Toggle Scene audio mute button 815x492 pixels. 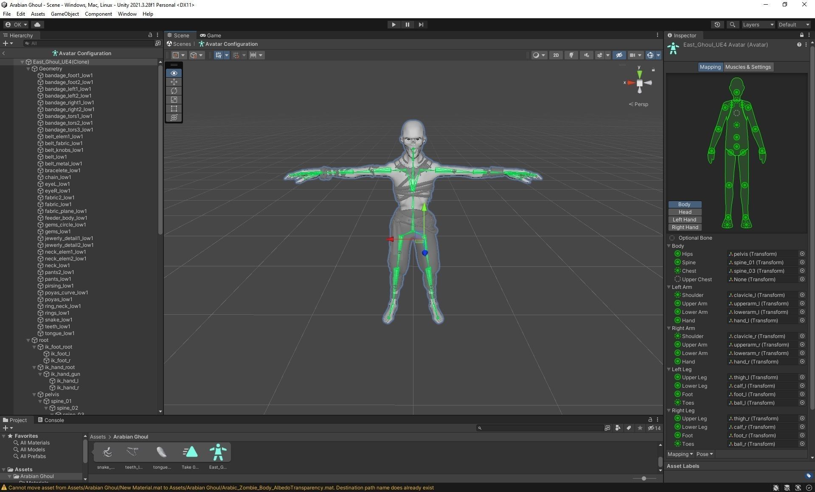point(587,55)
